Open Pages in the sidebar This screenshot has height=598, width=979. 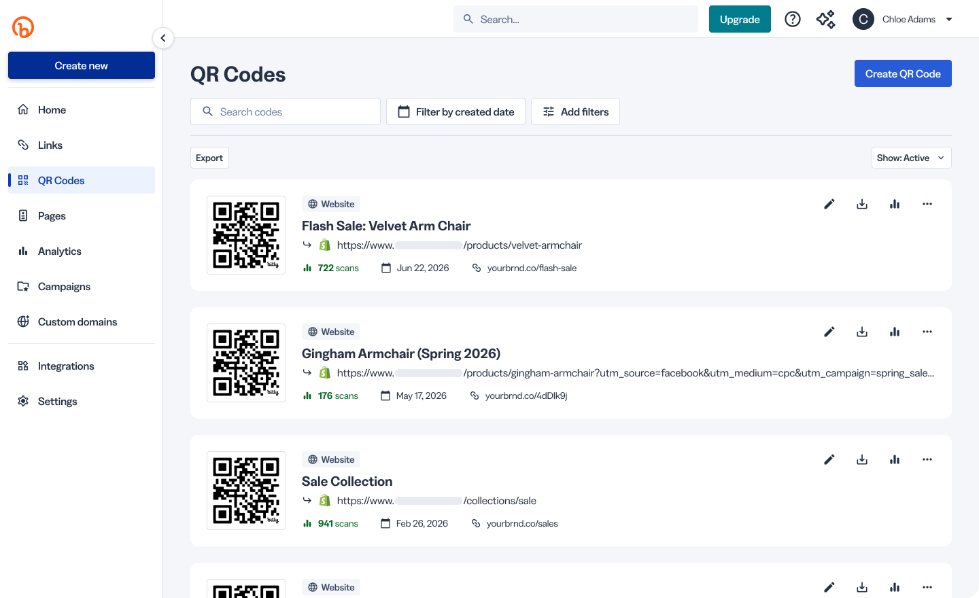(x=82, y=215)
